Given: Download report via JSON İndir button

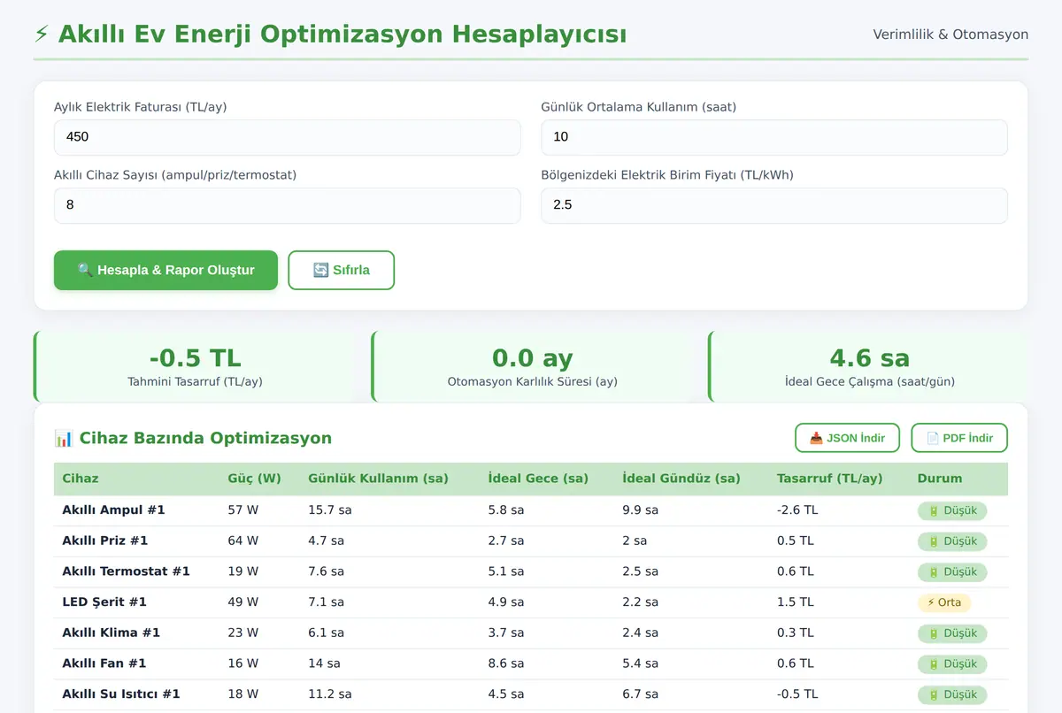Looking at the screenshot, I should pos(847,438).
